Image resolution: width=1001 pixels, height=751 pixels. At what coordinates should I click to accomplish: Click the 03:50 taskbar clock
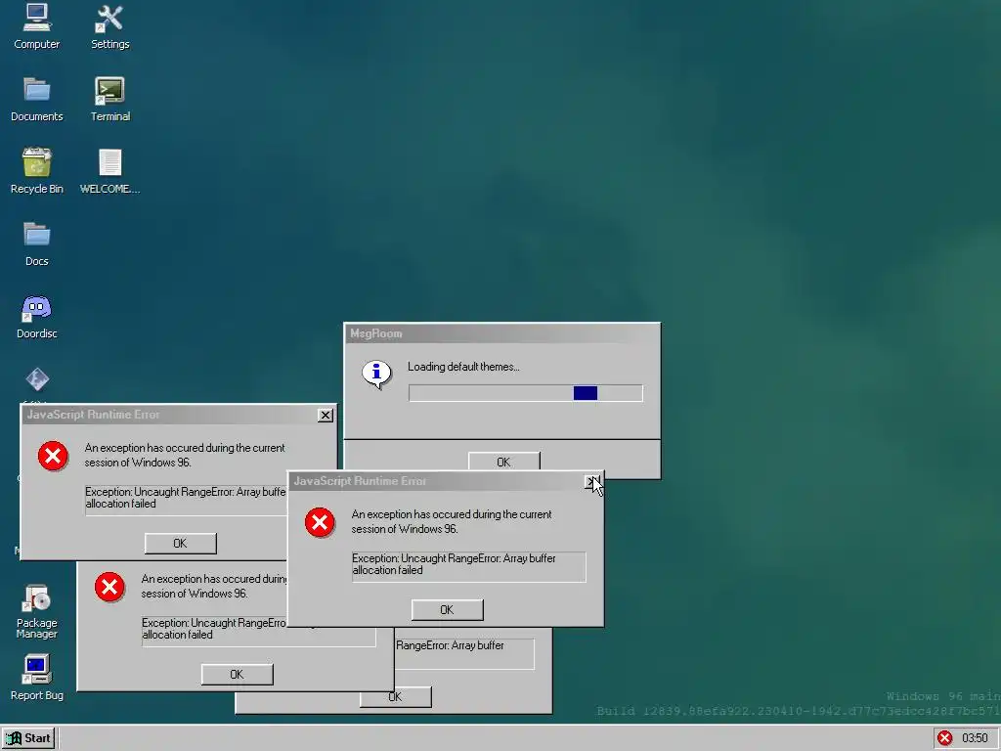975,738
